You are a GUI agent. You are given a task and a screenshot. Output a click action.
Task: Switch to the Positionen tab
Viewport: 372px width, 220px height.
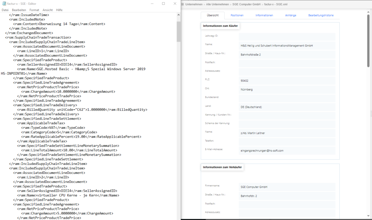click(237, 15)
